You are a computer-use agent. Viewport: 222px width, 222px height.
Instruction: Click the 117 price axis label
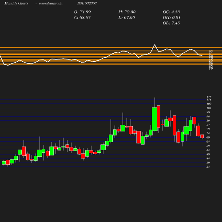pyautogui.click(x=209, y=97)
